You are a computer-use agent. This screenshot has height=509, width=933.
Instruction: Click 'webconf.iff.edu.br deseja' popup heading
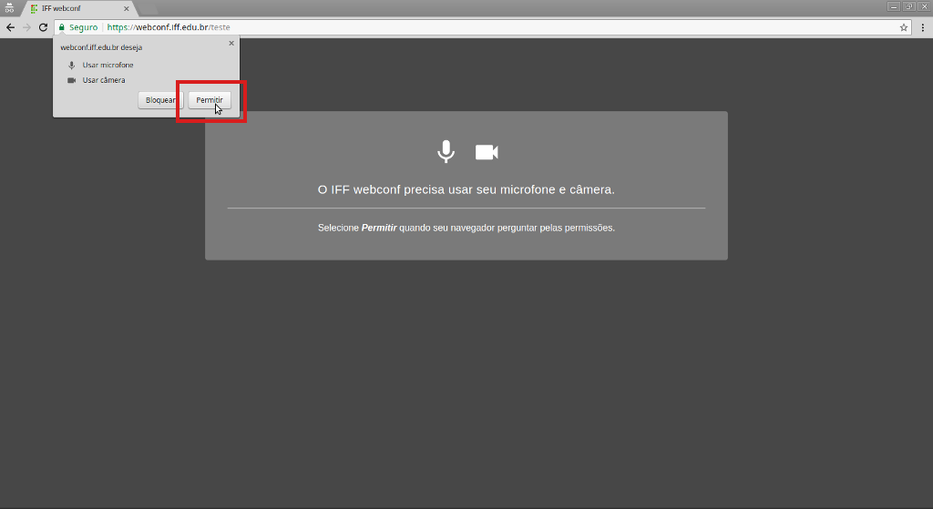point(101,47)
